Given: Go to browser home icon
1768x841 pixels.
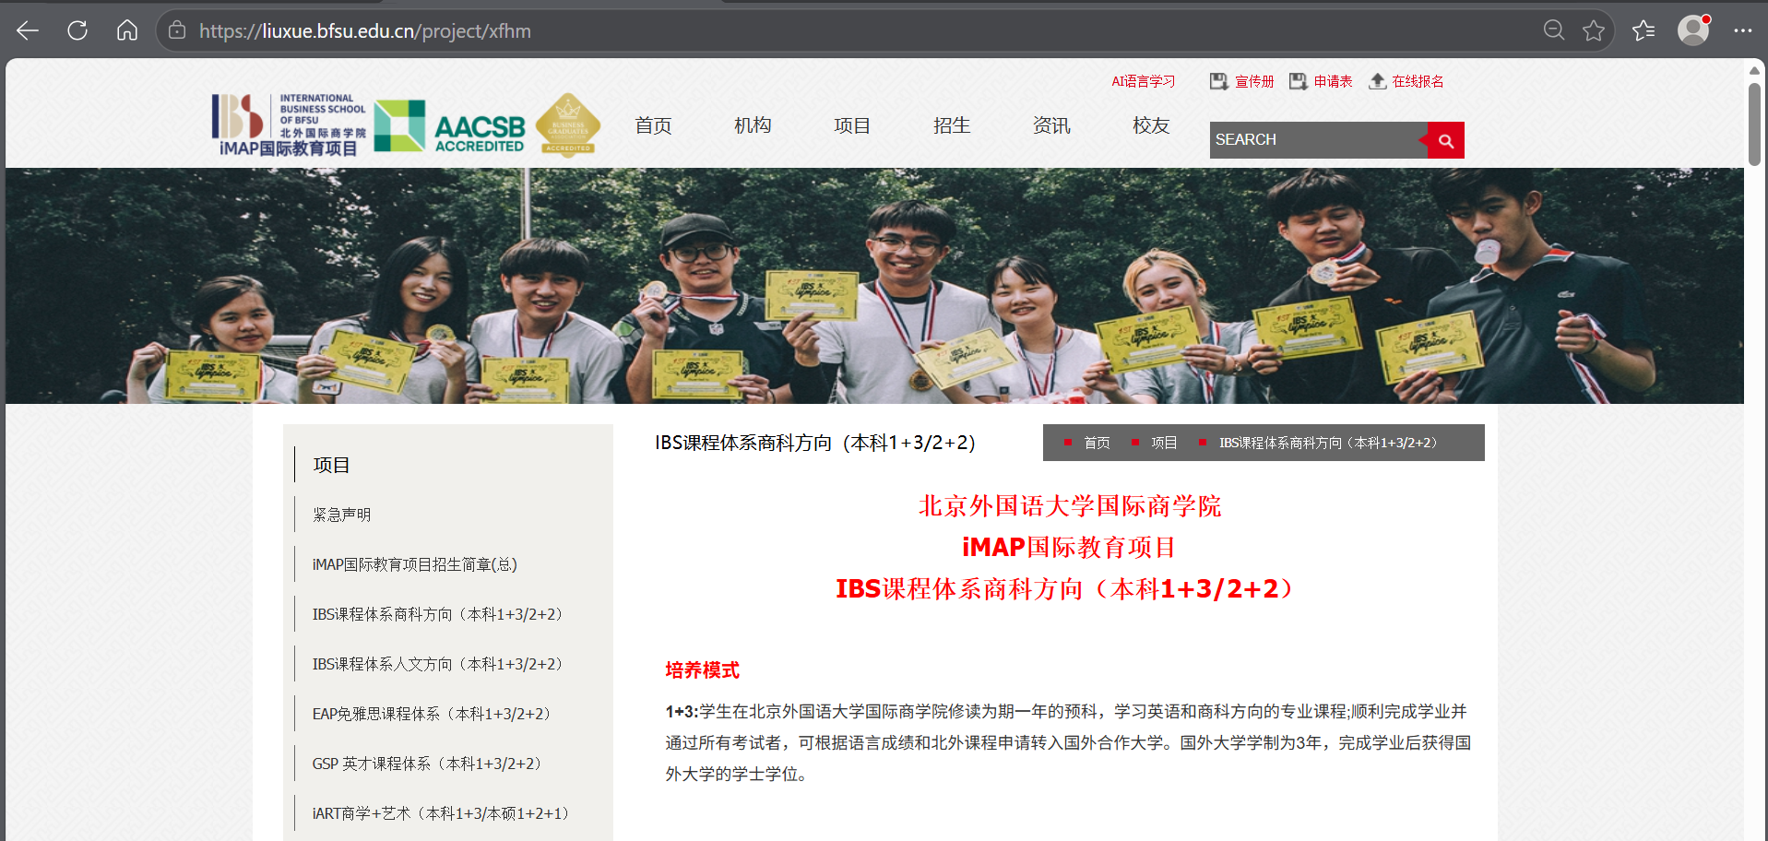Looking at the screenshot, I should 127,30.
